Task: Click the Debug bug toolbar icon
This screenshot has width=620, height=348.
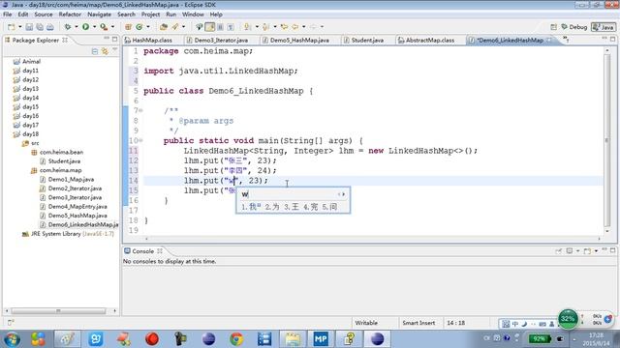Action: pos(68,27)
